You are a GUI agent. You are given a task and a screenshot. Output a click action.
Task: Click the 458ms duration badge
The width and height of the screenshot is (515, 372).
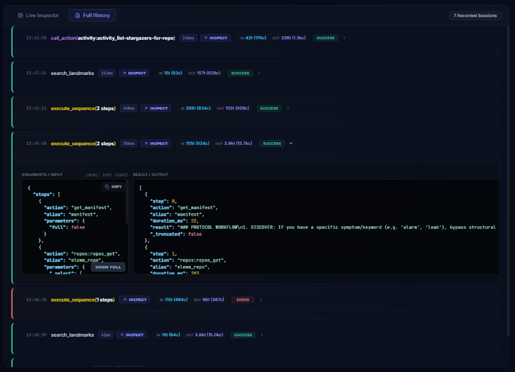pyautogui.click(x=128, y=109)
